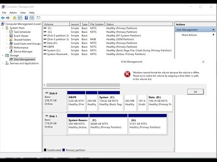Click the Show/Hide Console Tree icon
This screenshot has width=217, height=162.
pyautogui.click(x=20, y=18)
